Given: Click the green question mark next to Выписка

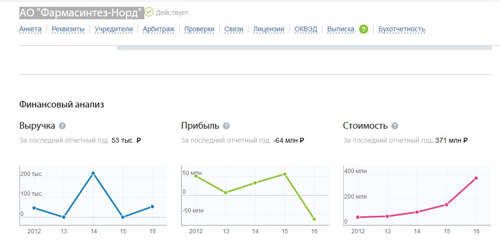Looking at the screenshot, I should pyautogui.click(x=363, y=29).
